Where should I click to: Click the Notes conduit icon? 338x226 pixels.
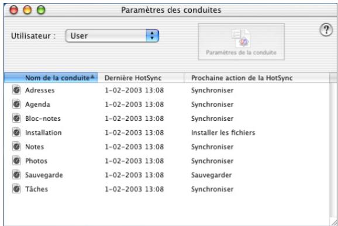(x=16, y=147)
